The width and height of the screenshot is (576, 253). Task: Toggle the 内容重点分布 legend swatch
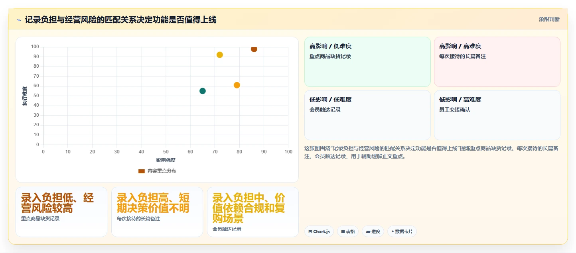[x=142, y=171]
